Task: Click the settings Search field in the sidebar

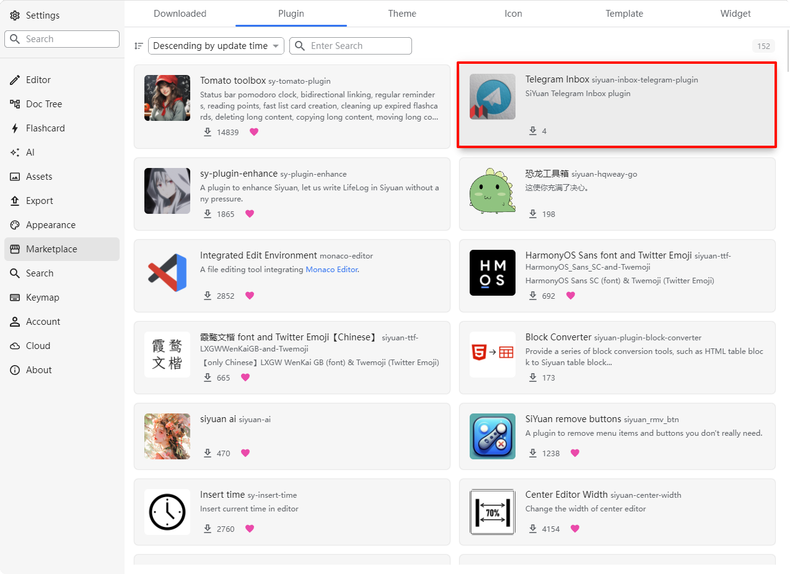Action: pyautogui.click(x=62, y=39)
